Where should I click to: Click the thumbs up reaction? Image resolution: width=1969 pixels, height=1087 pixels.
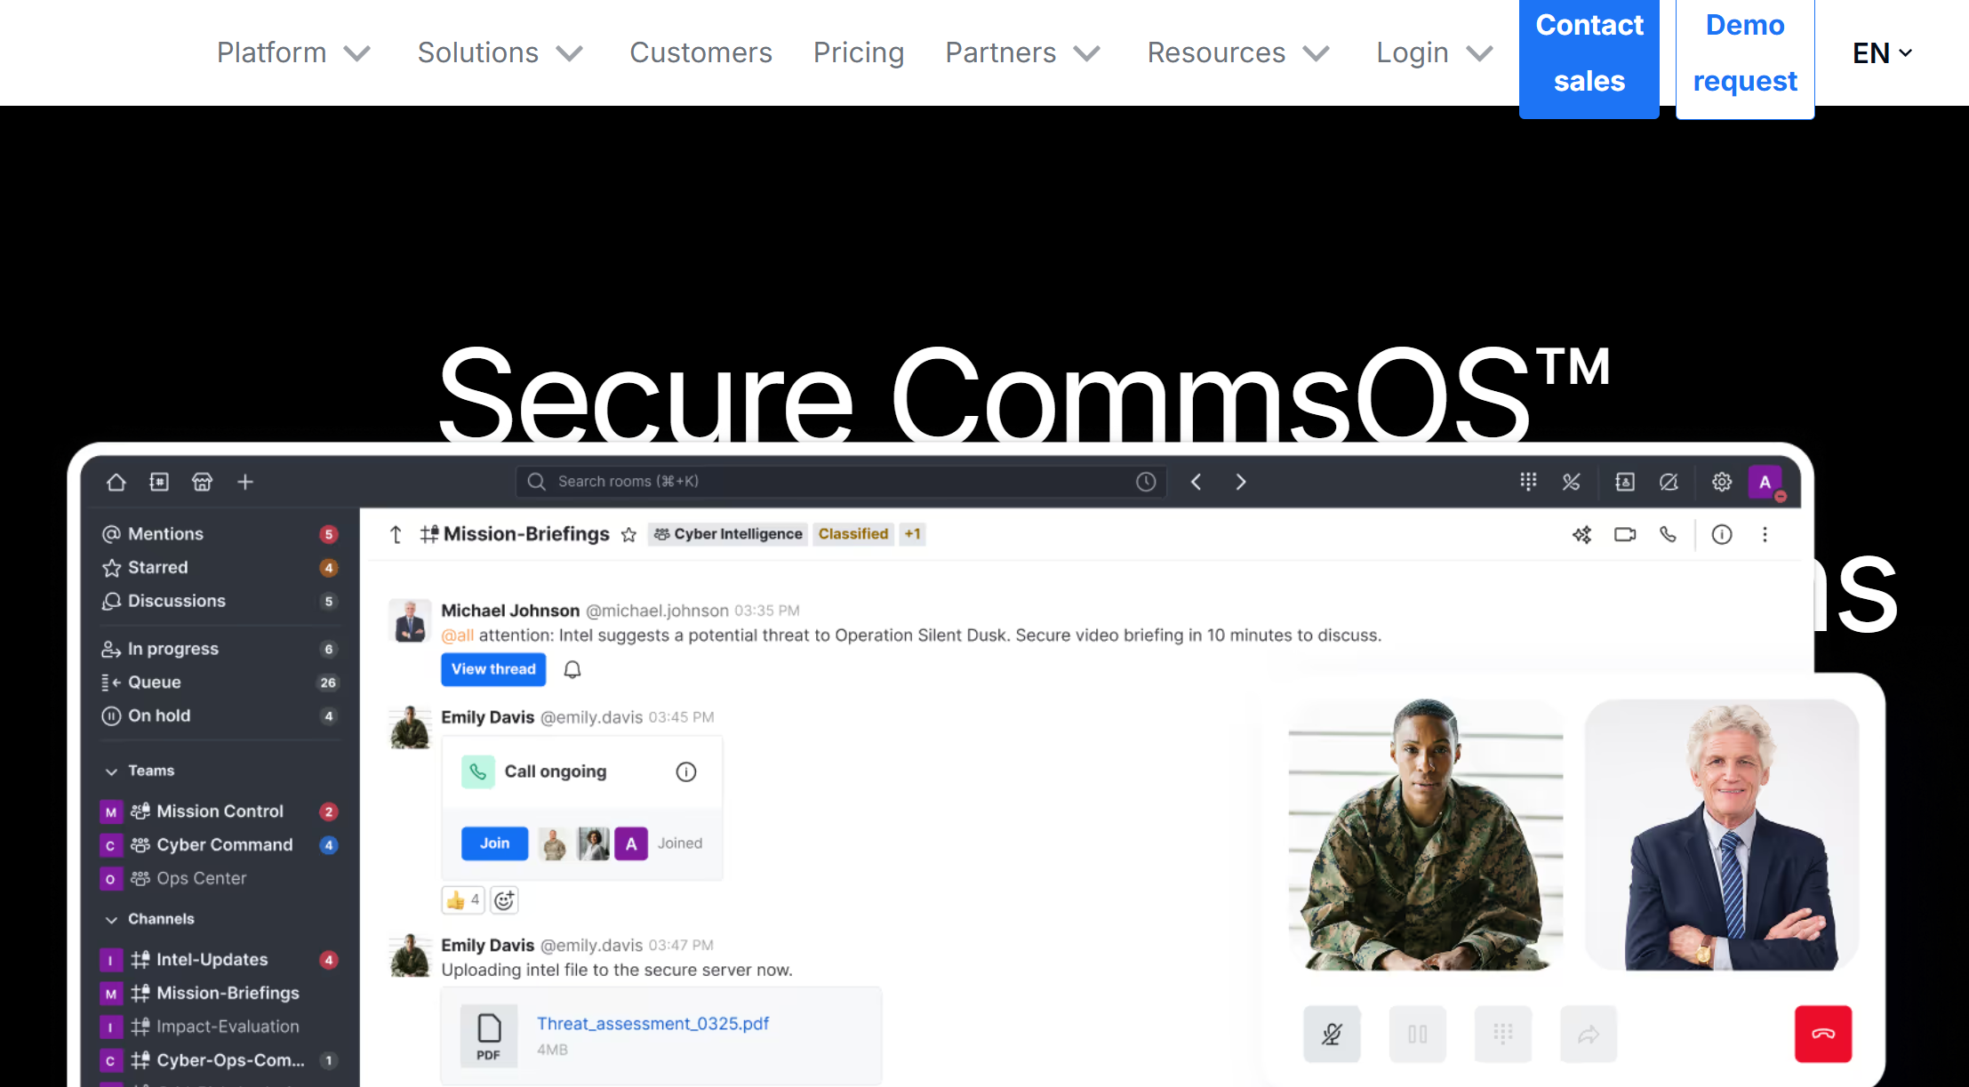click(x=463, y=900)
